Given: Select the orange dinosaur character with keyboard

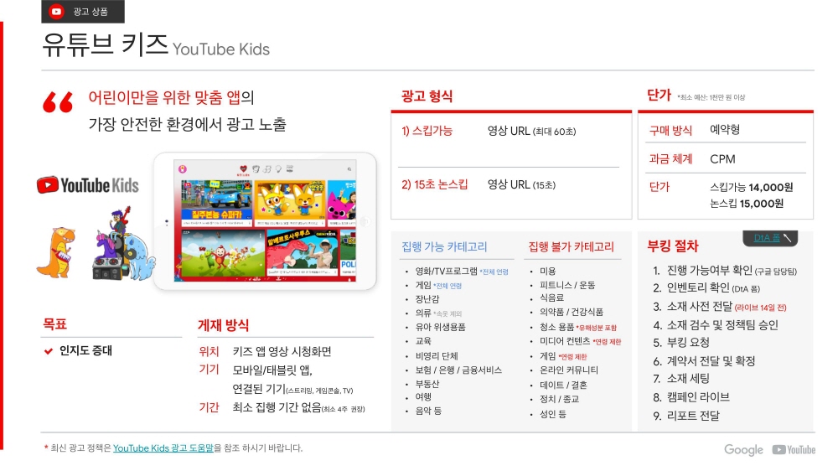Looking at the screenshot, I should pyautogui.click(x=56, y=252).
